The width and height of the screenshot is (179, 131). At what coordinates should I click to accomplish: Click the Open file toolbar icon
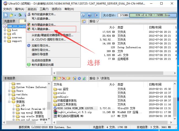(x=11, y=15)
